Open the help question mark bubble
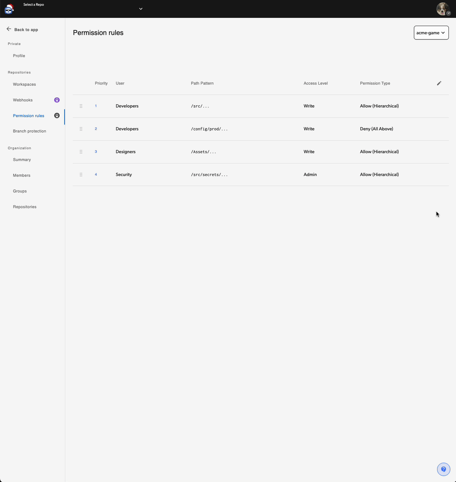 point(443,469)
